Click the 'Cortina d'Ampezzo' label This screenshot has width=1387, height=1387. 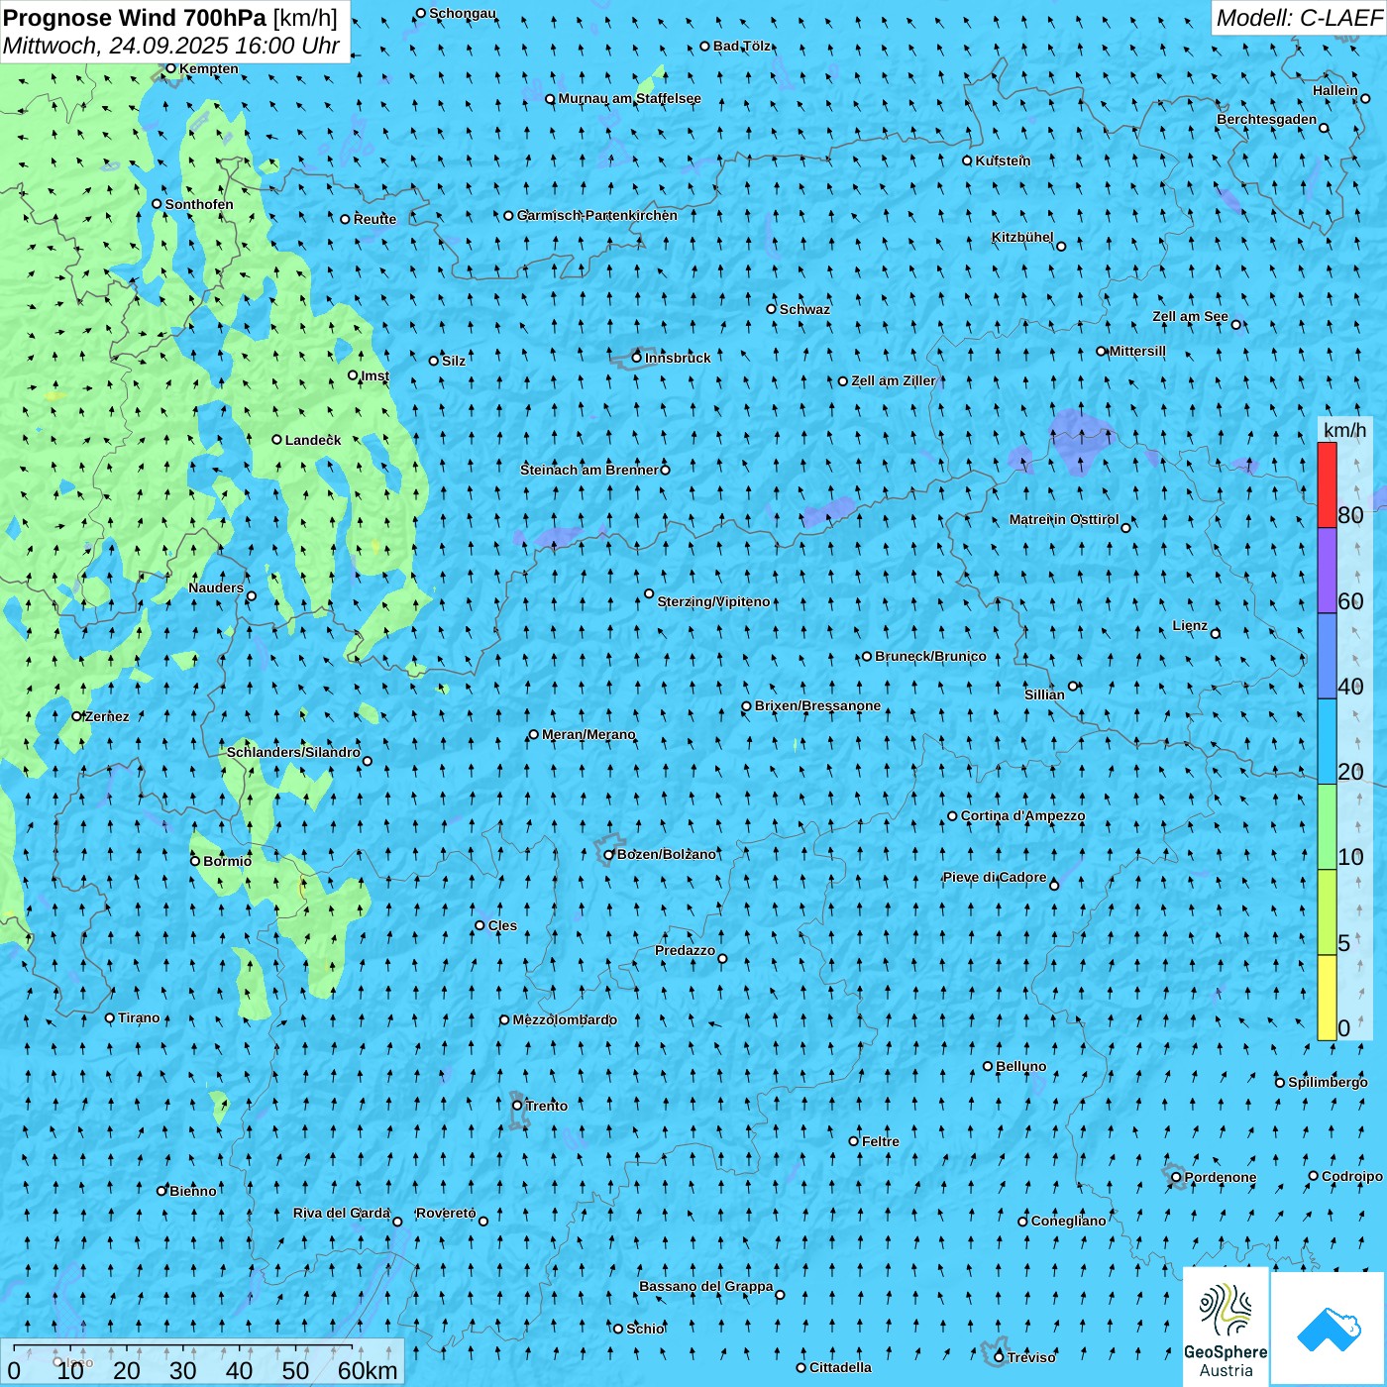click(x=1022, y=815)
